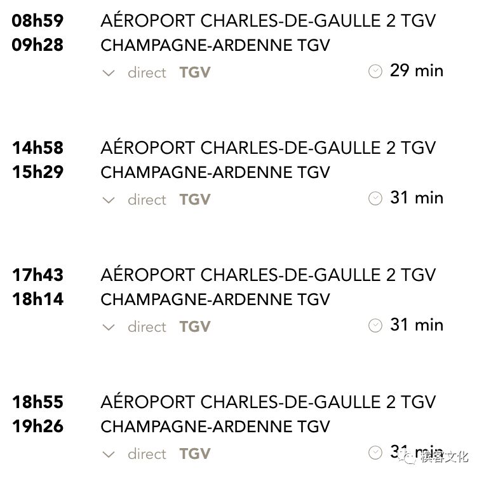
Task: Click clock icon for the 14h58 journey
Action: click(x=375, y=198)
